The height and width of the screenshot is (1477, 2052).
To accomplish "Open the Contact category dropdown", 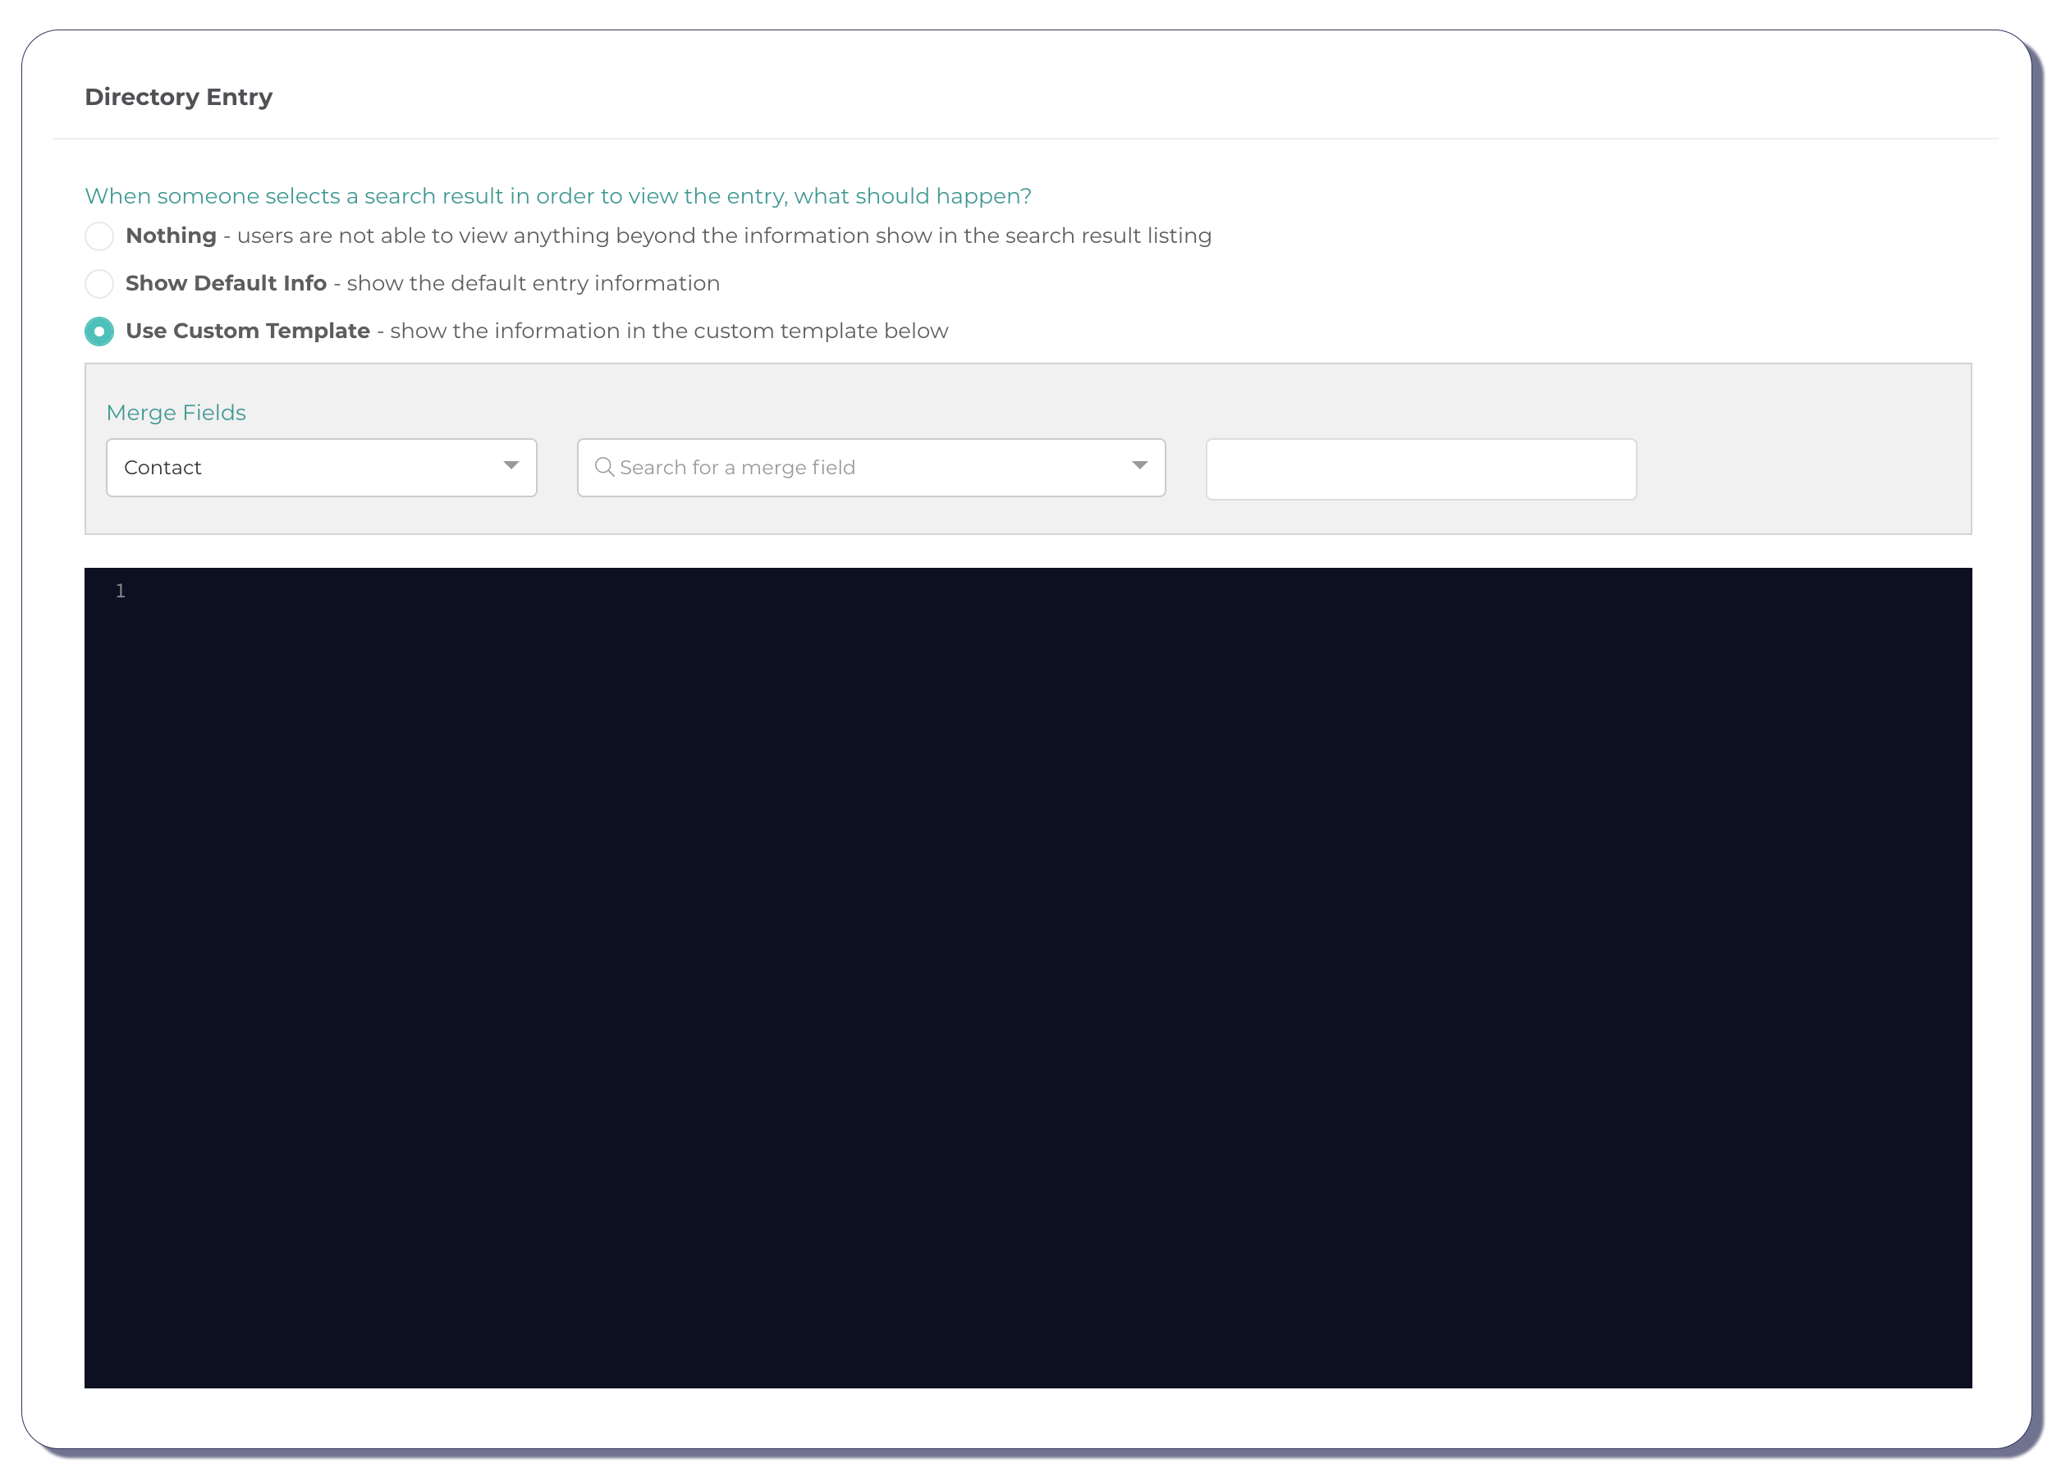I will click(x=320, y=468).
